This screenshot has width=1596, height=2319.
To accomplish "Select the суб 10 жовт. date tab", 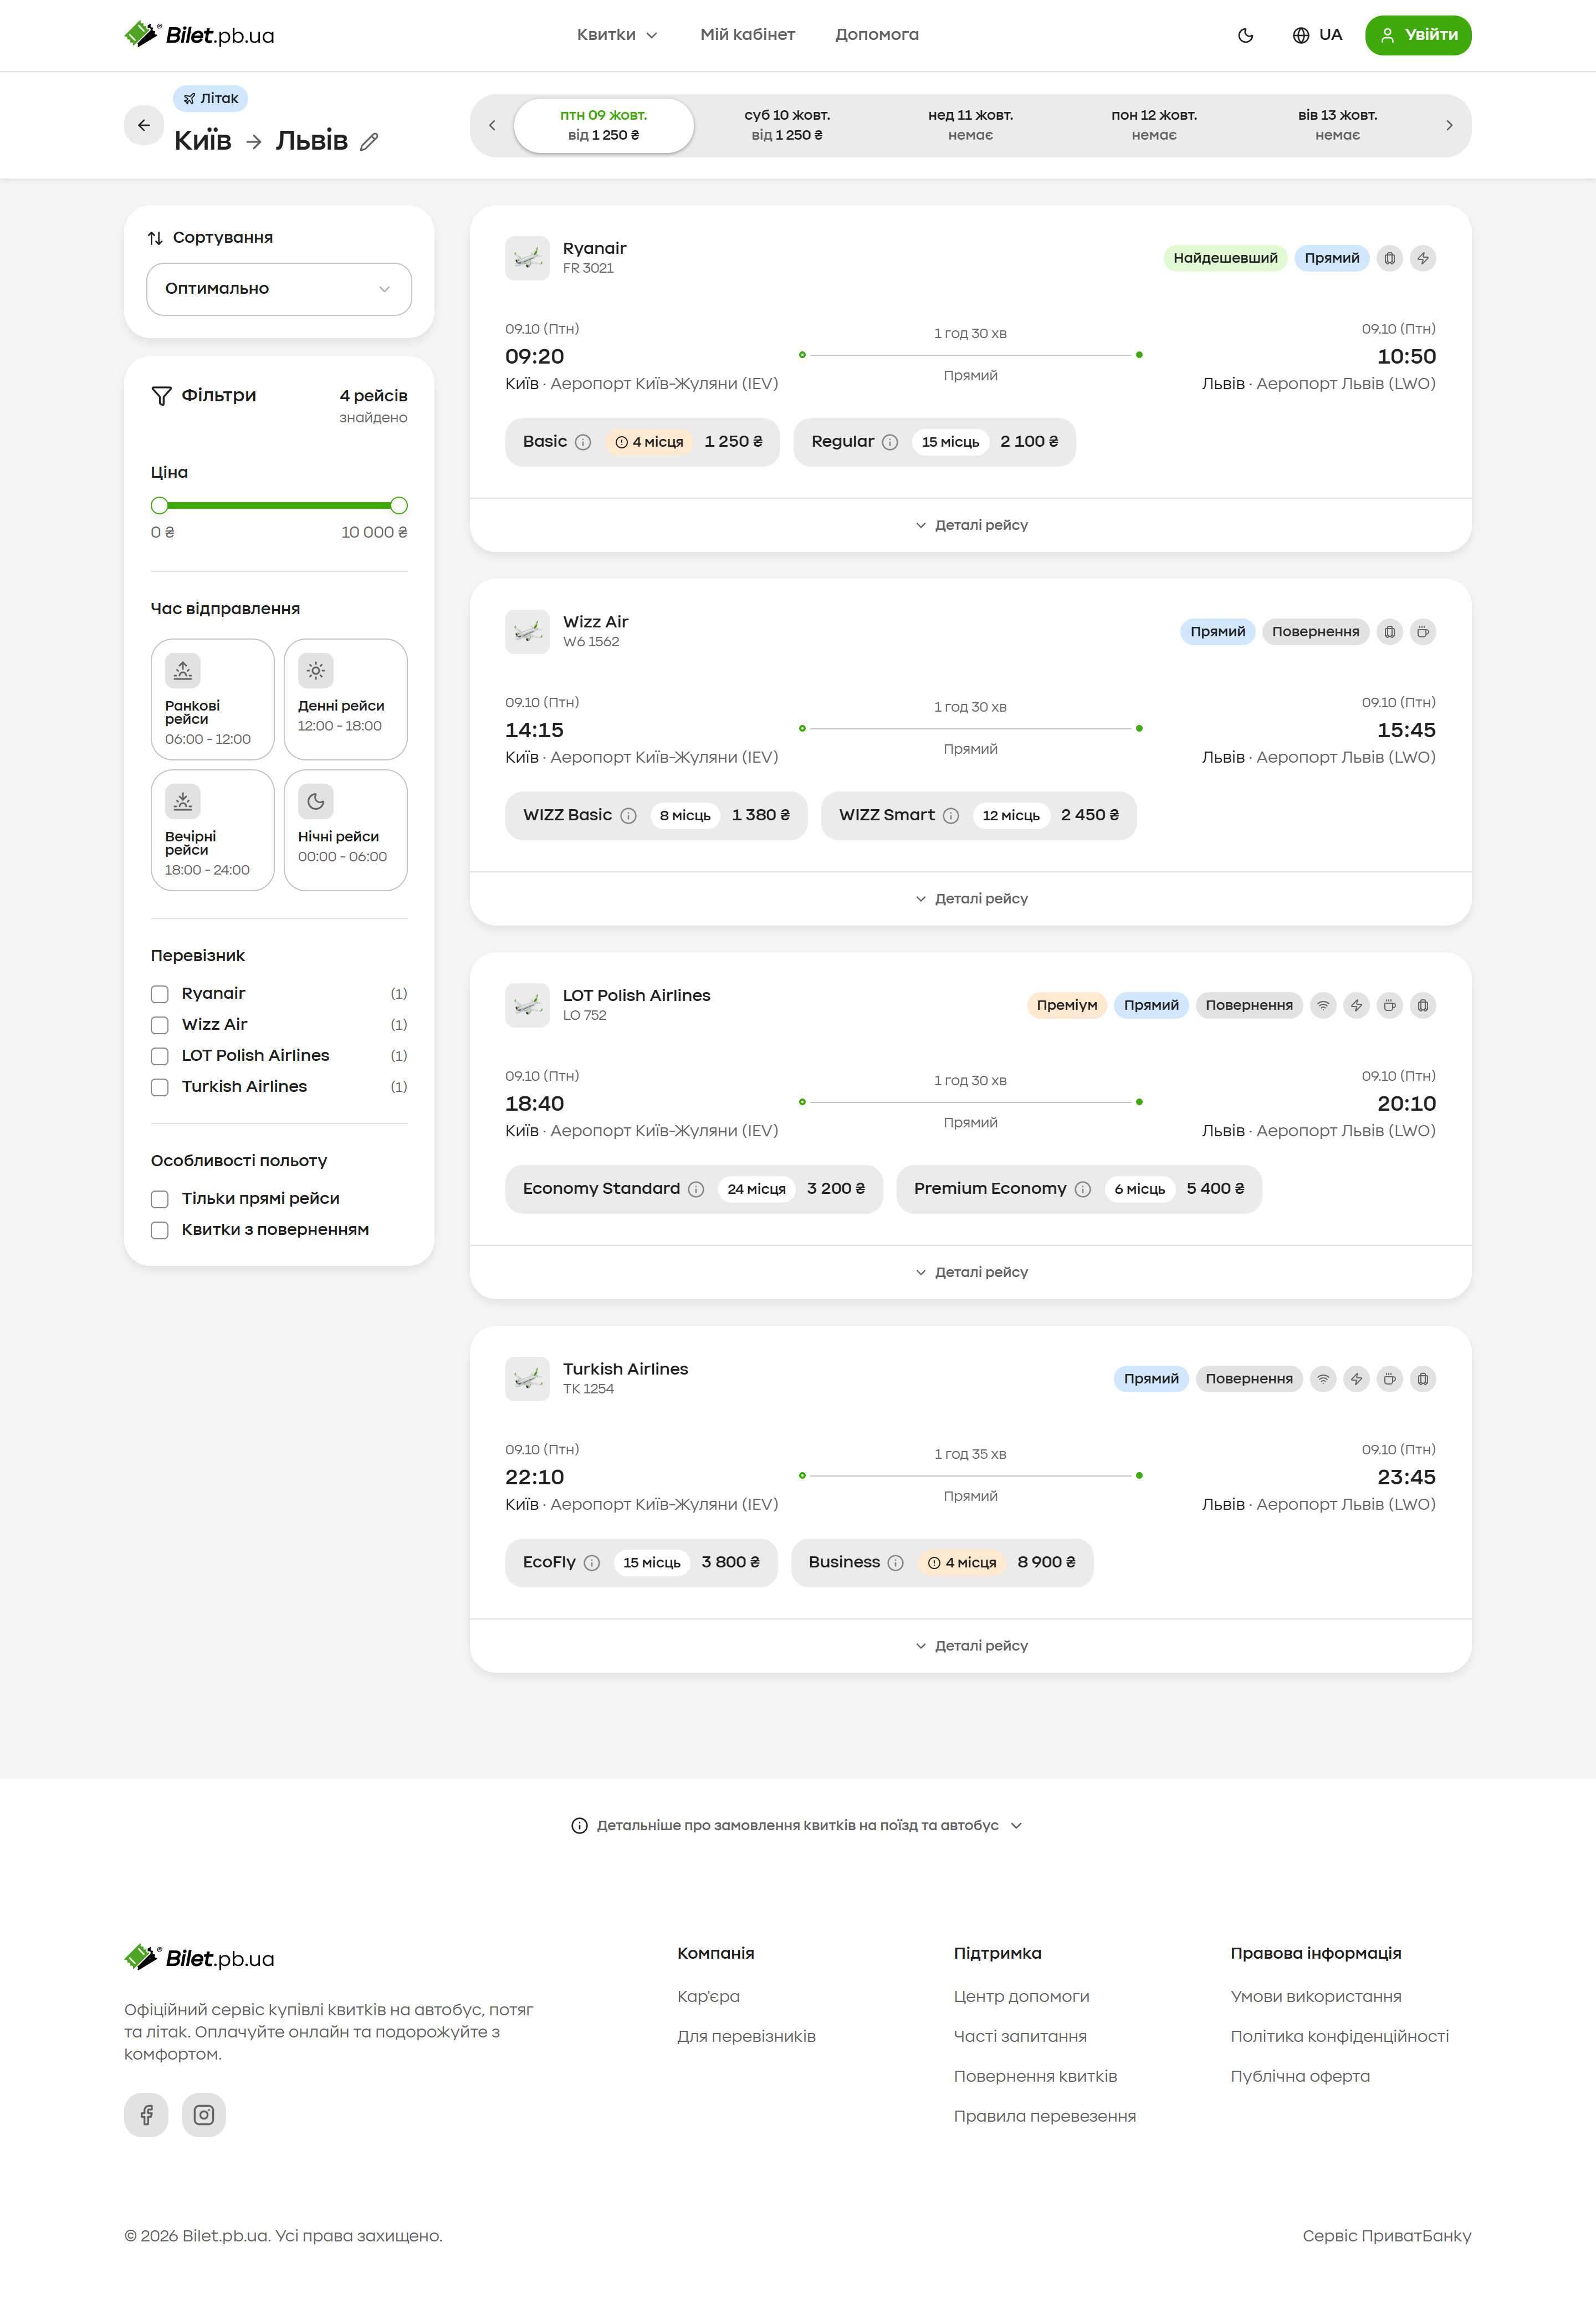I will coord(787,125).
